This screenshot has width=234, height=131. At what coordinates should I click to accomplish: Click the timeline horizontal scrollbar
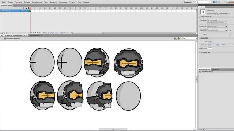(133, 33)
